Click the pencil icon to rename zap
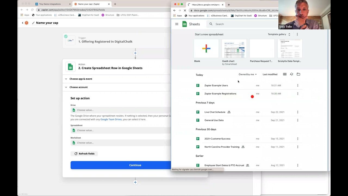The image size is (348, 196). [x=33, y=23]
